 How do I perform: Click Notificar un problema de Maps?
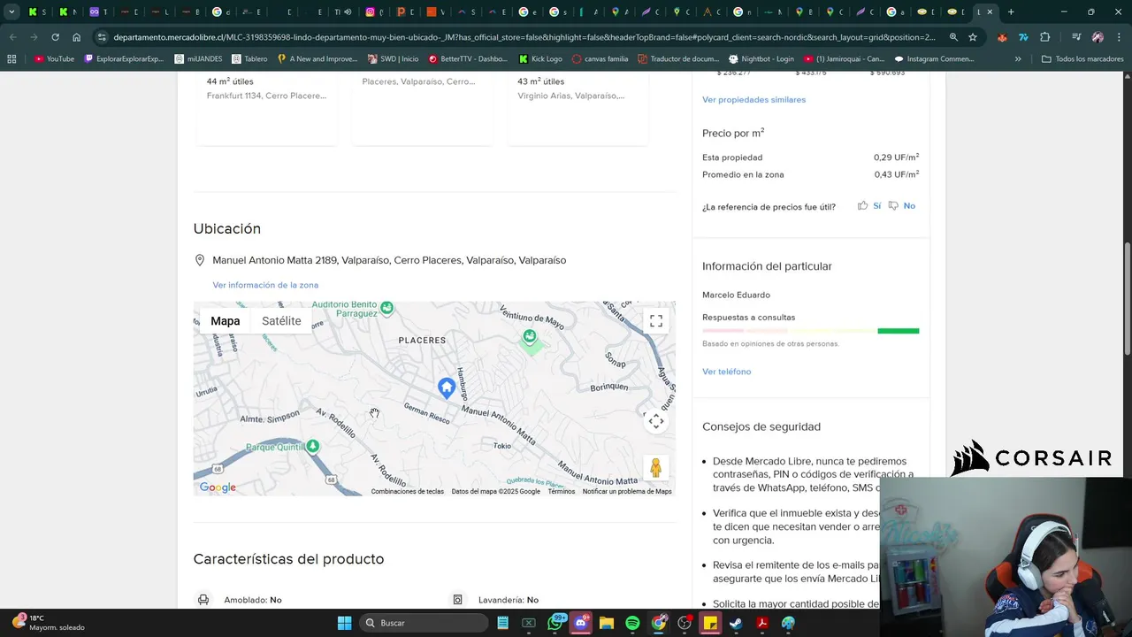pos(627,491)
